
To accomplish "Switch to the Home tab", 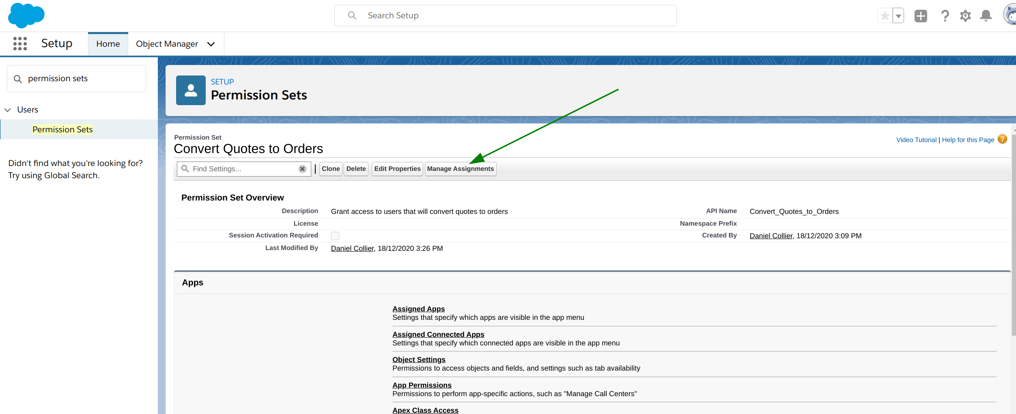I will [108, 44].
